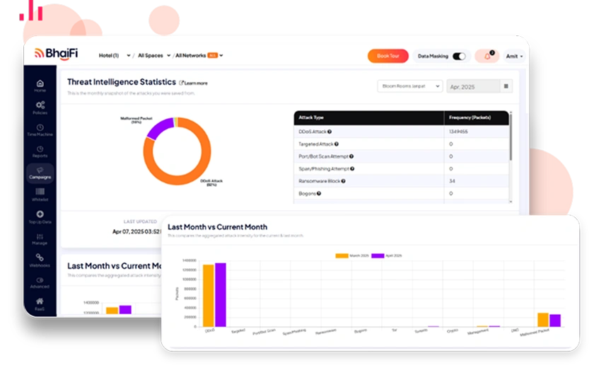The image size is (594, 370).
Task: Open the Reports sidebar icon
Action: [x=40, y=151]
